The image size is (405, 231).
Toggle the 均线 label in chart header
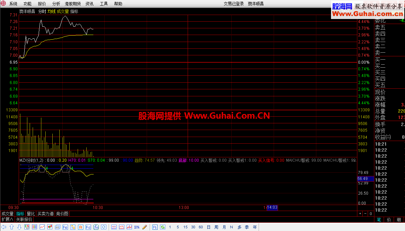click(x=51, y=11)
